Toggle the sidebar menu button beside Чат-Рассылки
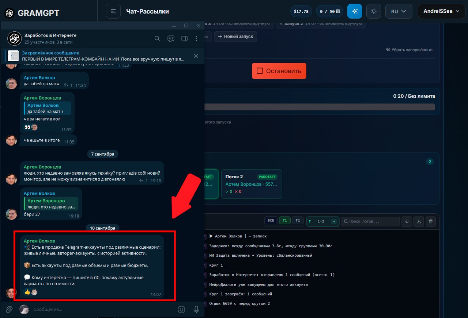The height and width of the screenshot is (318, 468). [x=113, y=11]
